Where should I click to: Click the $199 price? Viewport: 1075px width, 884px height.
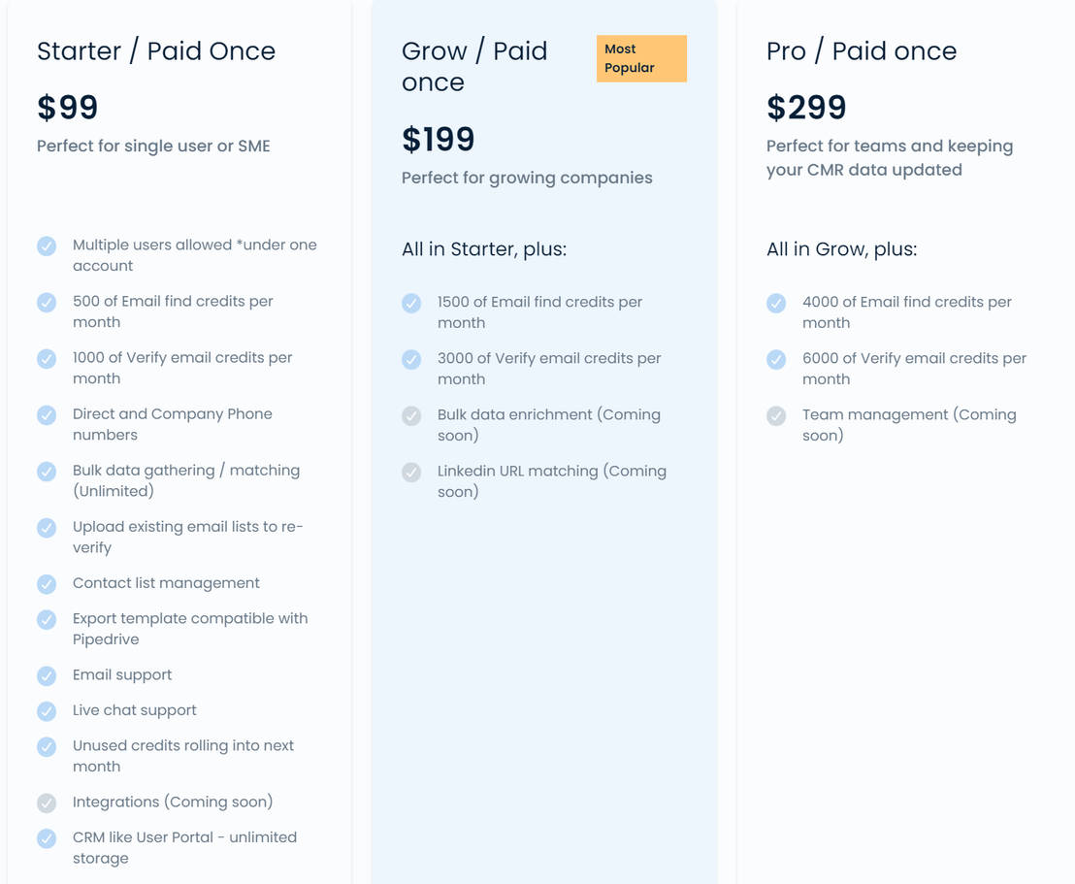tap(439, 139)
